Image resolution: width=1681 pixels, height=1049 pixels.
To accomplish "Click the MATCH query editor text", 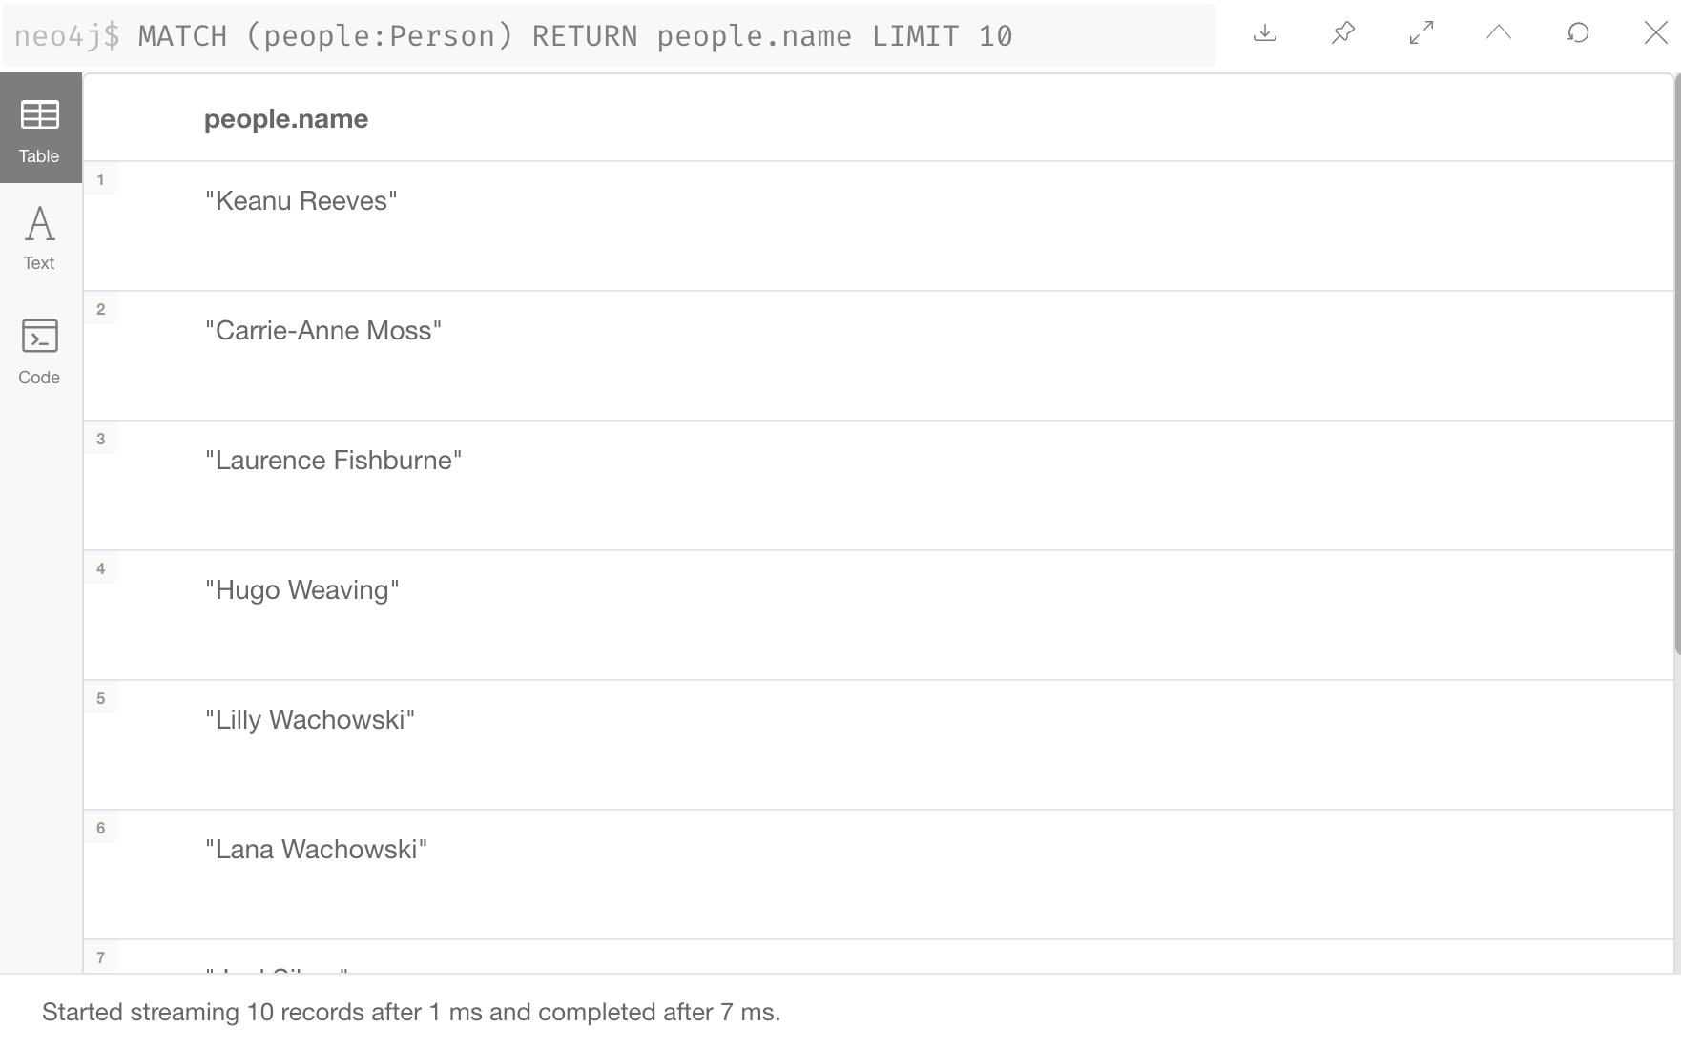I will [574, 36].
